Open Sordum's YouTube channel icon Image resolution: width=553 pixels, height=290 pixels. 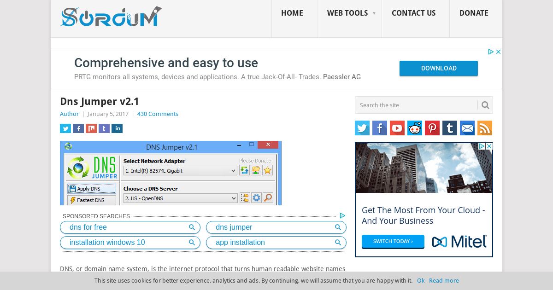[397, 128]
